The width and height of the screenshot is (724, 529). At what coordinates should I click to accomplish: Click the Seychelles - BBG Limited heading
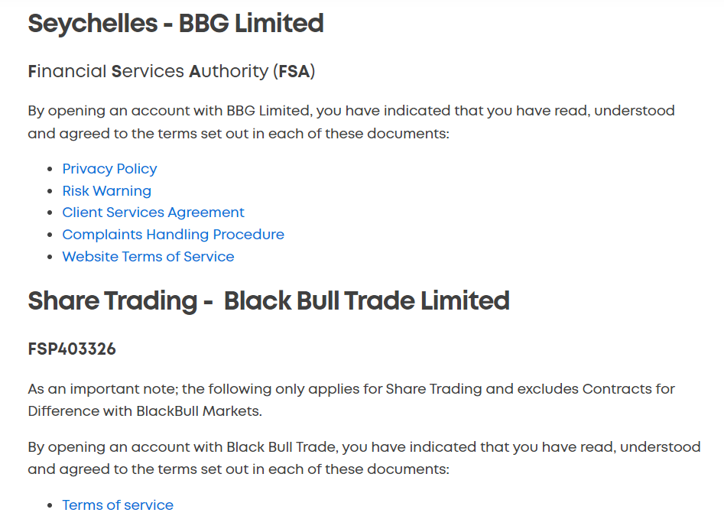pos(176,24)
